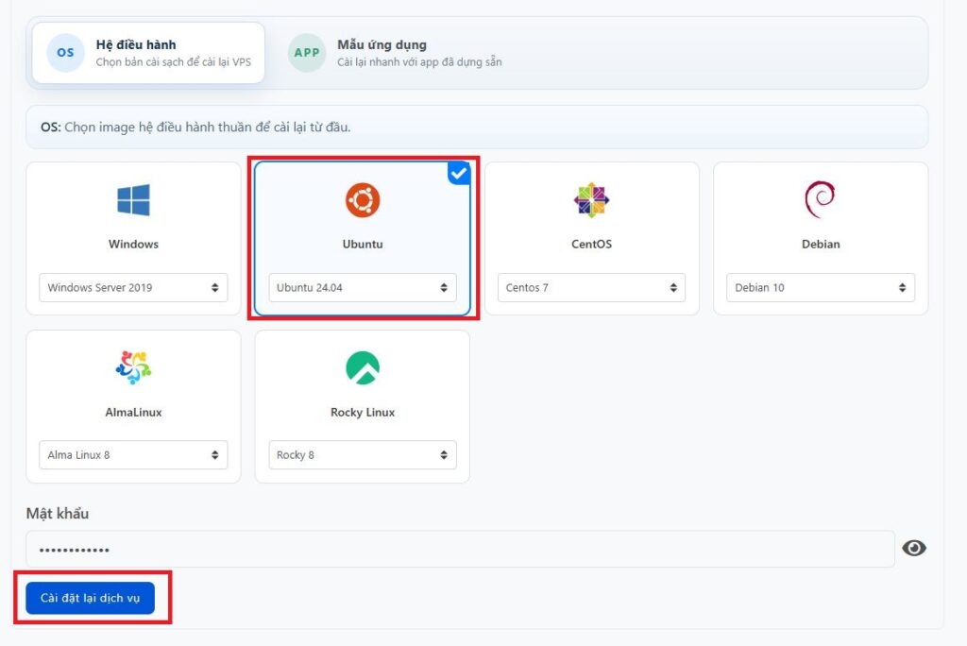Click the Ubuntu logo icon
The width and height of the screenshot is (967, 646).
363,200
